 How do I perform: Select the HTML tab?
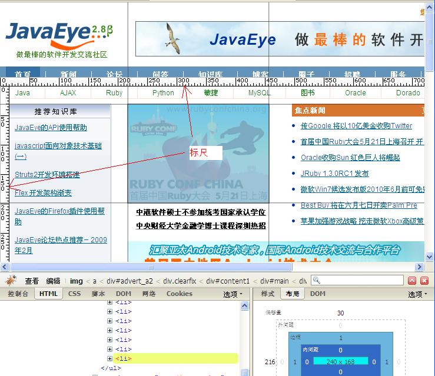[48, 294]
